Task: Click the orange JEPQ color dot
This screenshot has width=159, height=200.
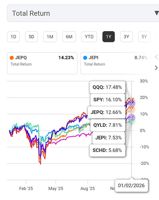Action: pyautogui.click(x=12, y=58)
